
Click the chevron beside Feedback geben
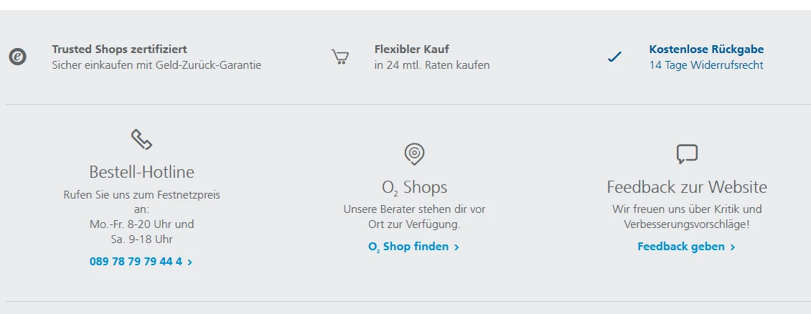(732, 247)
